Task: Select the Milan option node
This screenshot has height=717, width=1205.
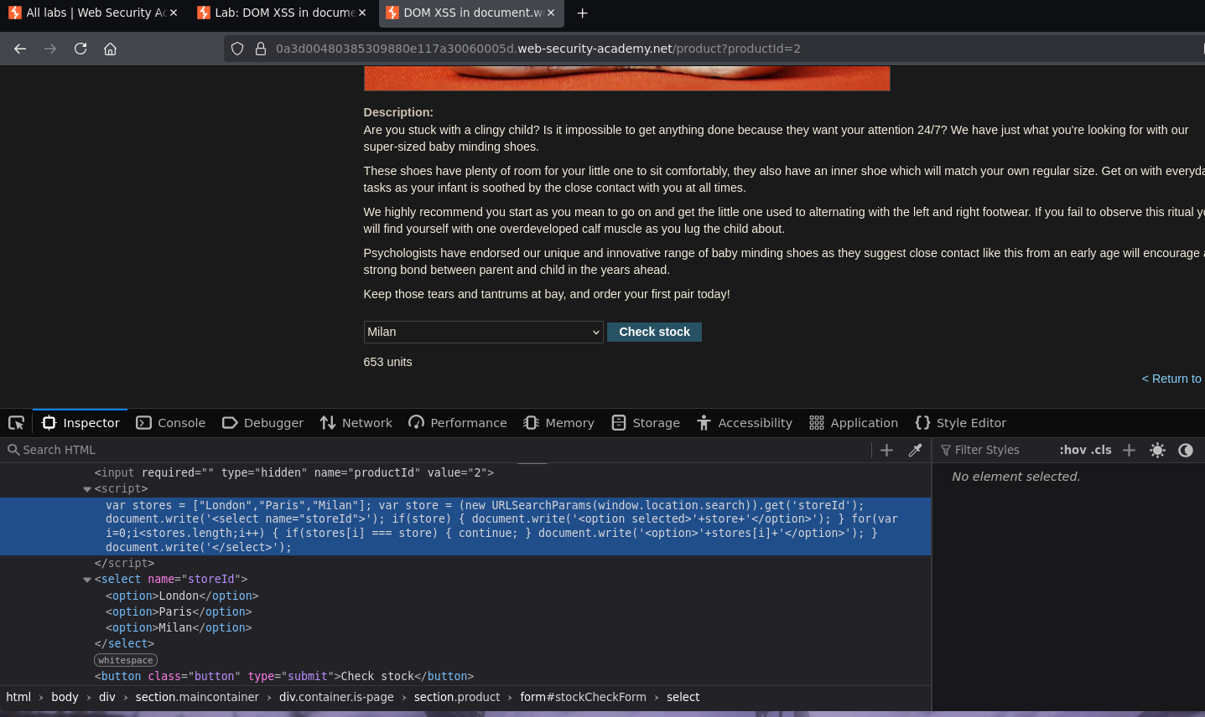Action: [x=179, y=627]
